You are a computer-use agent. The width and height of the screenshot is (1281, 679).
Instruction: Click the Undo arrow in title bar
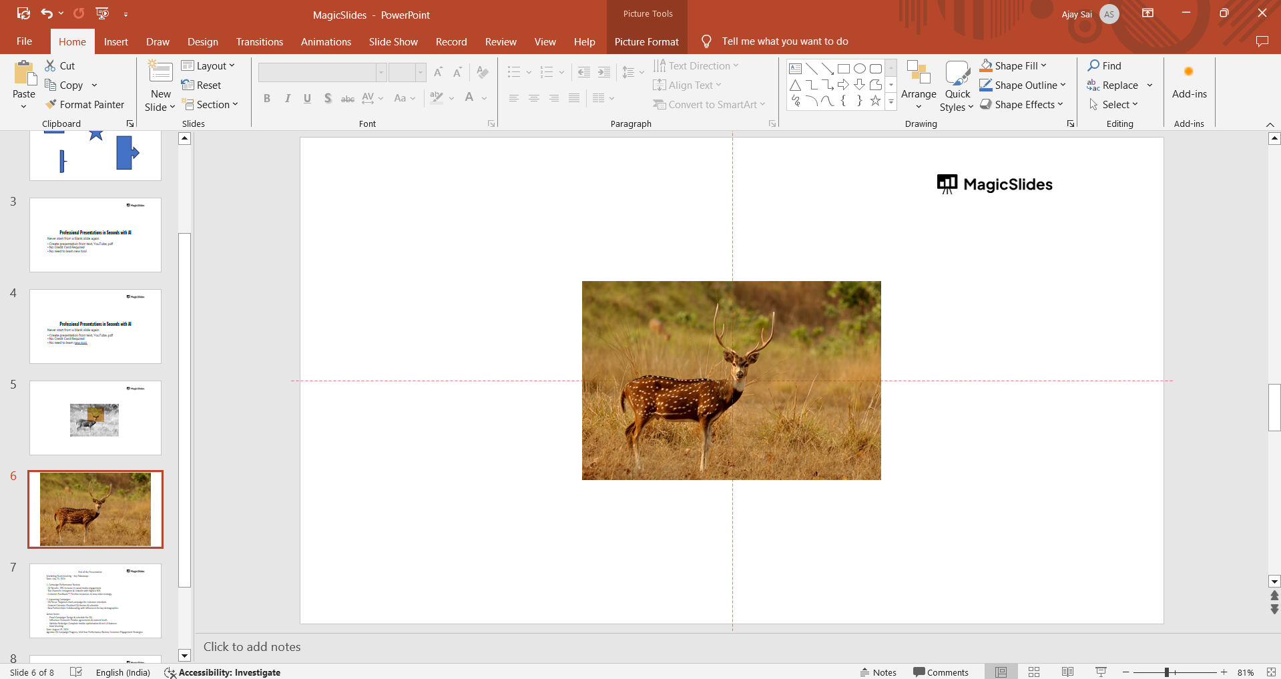click(47, 13)
